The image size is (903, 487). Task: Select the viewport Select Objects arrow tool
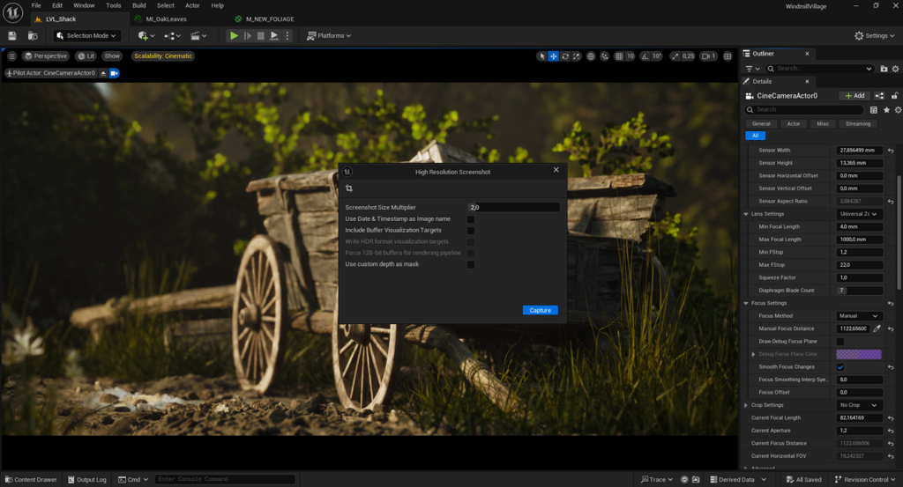[541, 56]
